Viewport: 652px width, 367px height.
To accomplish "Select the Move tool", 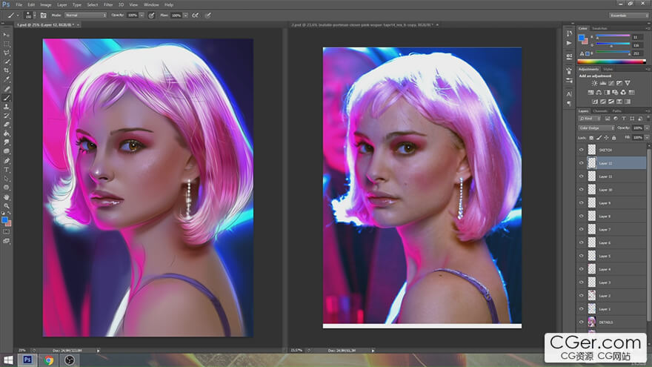I will coord(6,35).
